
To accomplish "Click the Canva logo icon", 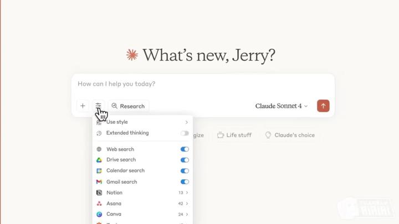I will [x=99, y=215].
